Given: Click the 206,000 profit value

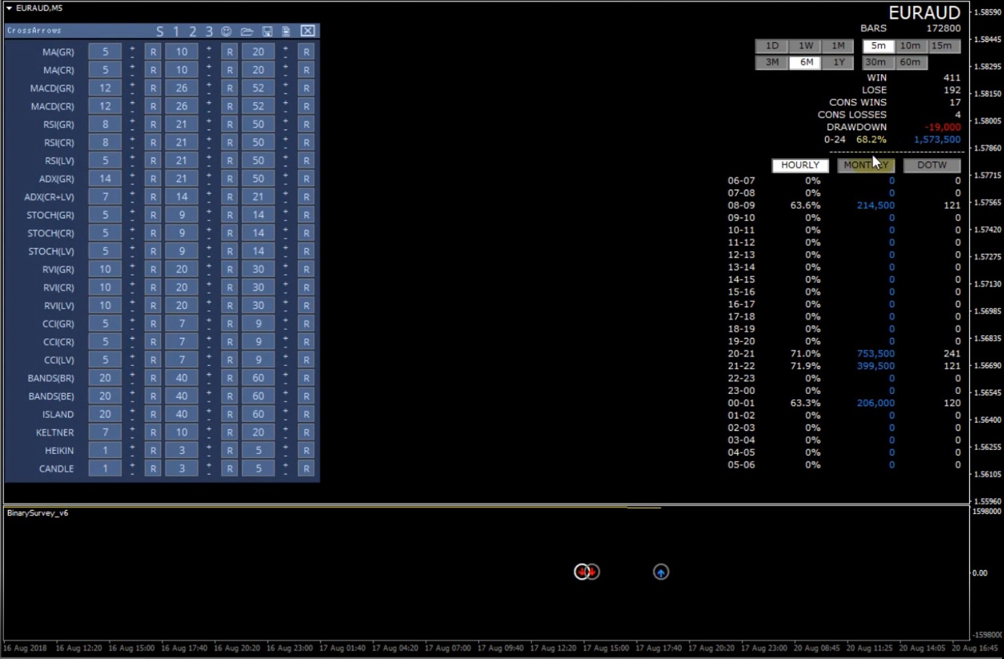Looking at the screenshot, I should (x=875, y=403).
